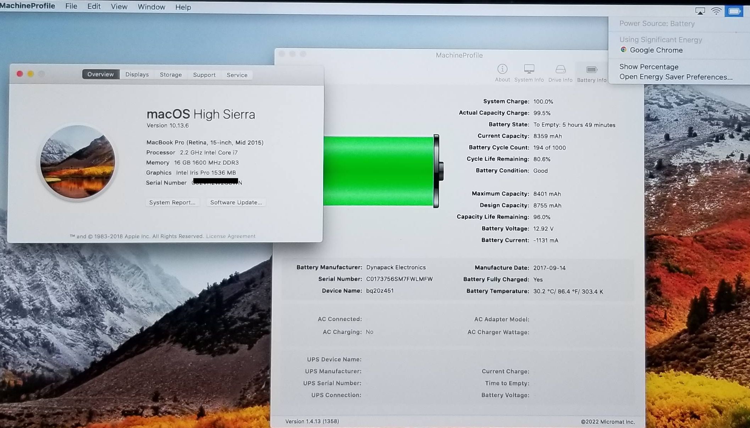Click the Software Update button
Image resolution: width=750 pixels, height=428 pixels.
point(236,202)
